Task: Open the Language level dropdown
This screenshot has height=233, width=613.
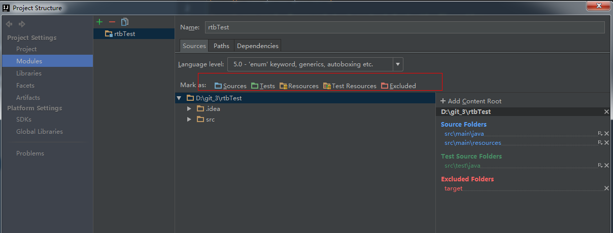Action: [x=398, y=64]
